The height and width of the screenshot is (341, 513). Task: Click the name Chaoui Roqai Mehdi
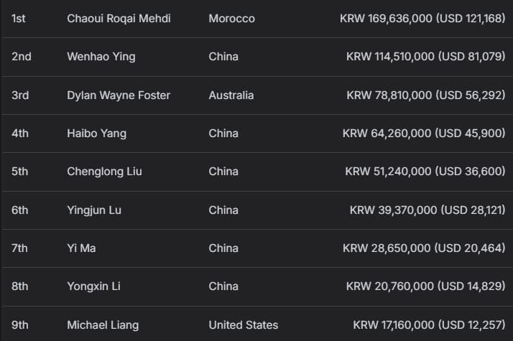click(119, 18)
